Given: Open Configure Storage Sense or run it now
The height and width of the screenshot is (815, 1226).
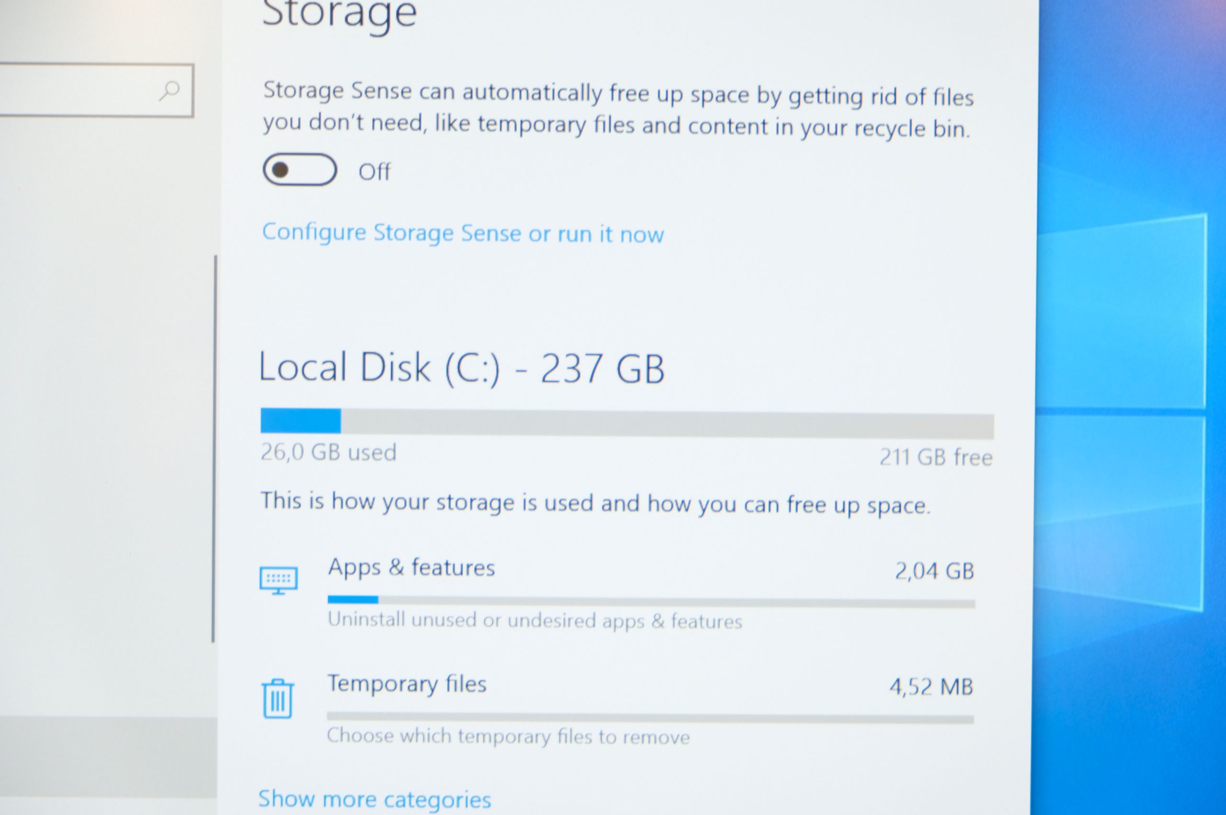Looking at the screenshot, I should (x=463, y=233).
